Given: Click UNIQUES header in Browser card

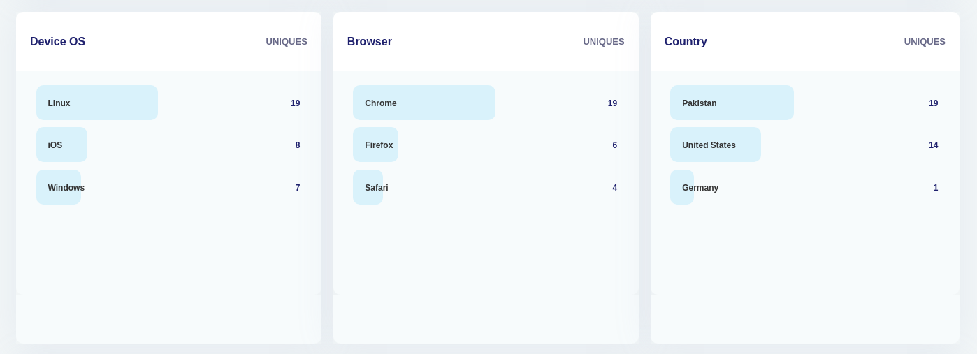Looking at the screenshot, I should pyautogui.click(x=604, y=42).
